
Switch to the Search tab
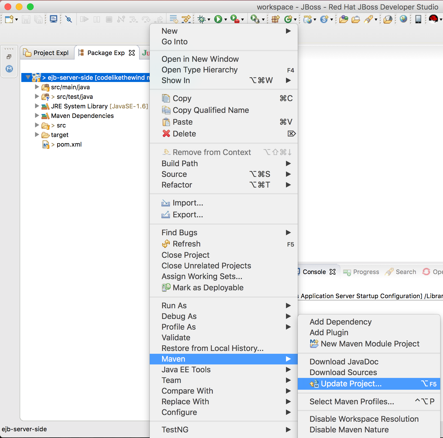coord(401,272)
